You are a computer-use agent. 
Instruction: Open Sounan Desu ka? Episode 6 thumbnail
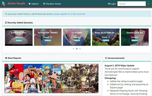[x=135, y=37]
